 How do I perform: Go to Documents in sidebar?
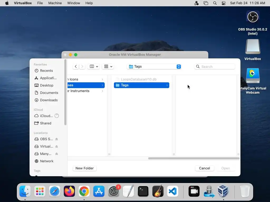click(x=46, y=93)
